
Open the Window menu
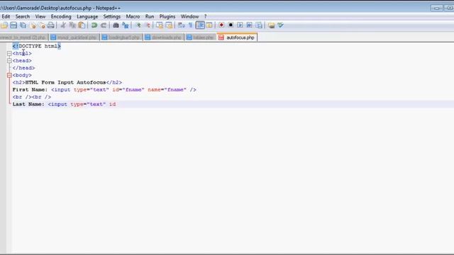tap(189, 16)
